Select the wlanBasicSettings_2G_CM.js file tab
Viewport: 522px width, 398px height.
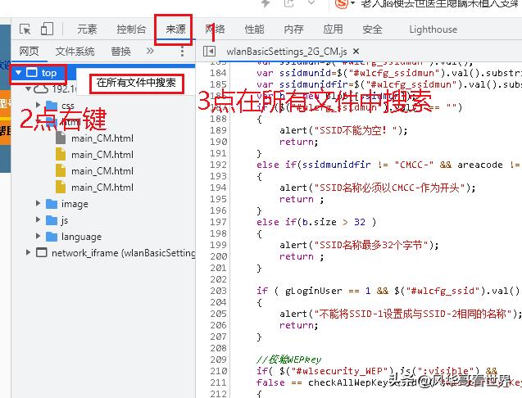pyautogui.click(x=287, y=52)
